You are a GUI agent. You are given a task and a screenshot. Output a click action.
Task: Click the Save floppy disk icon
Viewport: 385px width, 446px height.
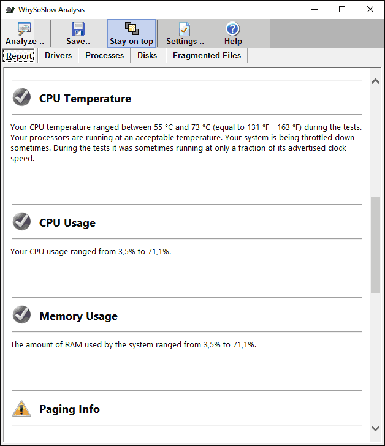78,29
